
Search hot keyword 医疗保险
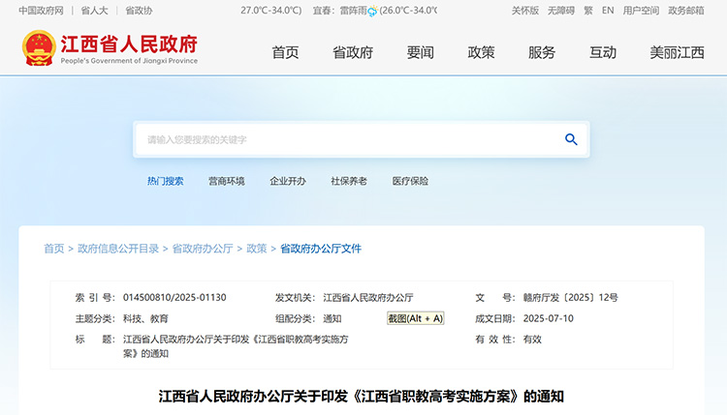[x=410, y=181]
